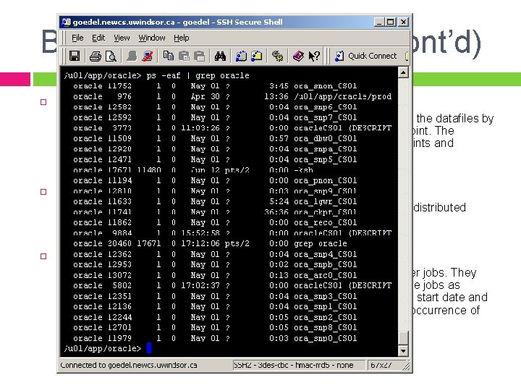Open the Edit menu
This screenshot has height=391, width=521.
(98, 38)
